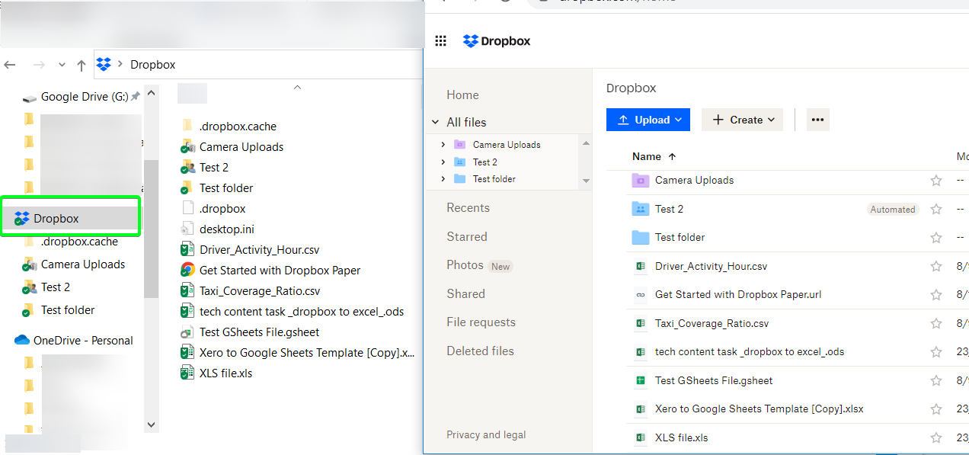Open the Dropbox home via the Dropbox logo
The image size is (969, 455).
pyautogui.click(x=496, y=40)
